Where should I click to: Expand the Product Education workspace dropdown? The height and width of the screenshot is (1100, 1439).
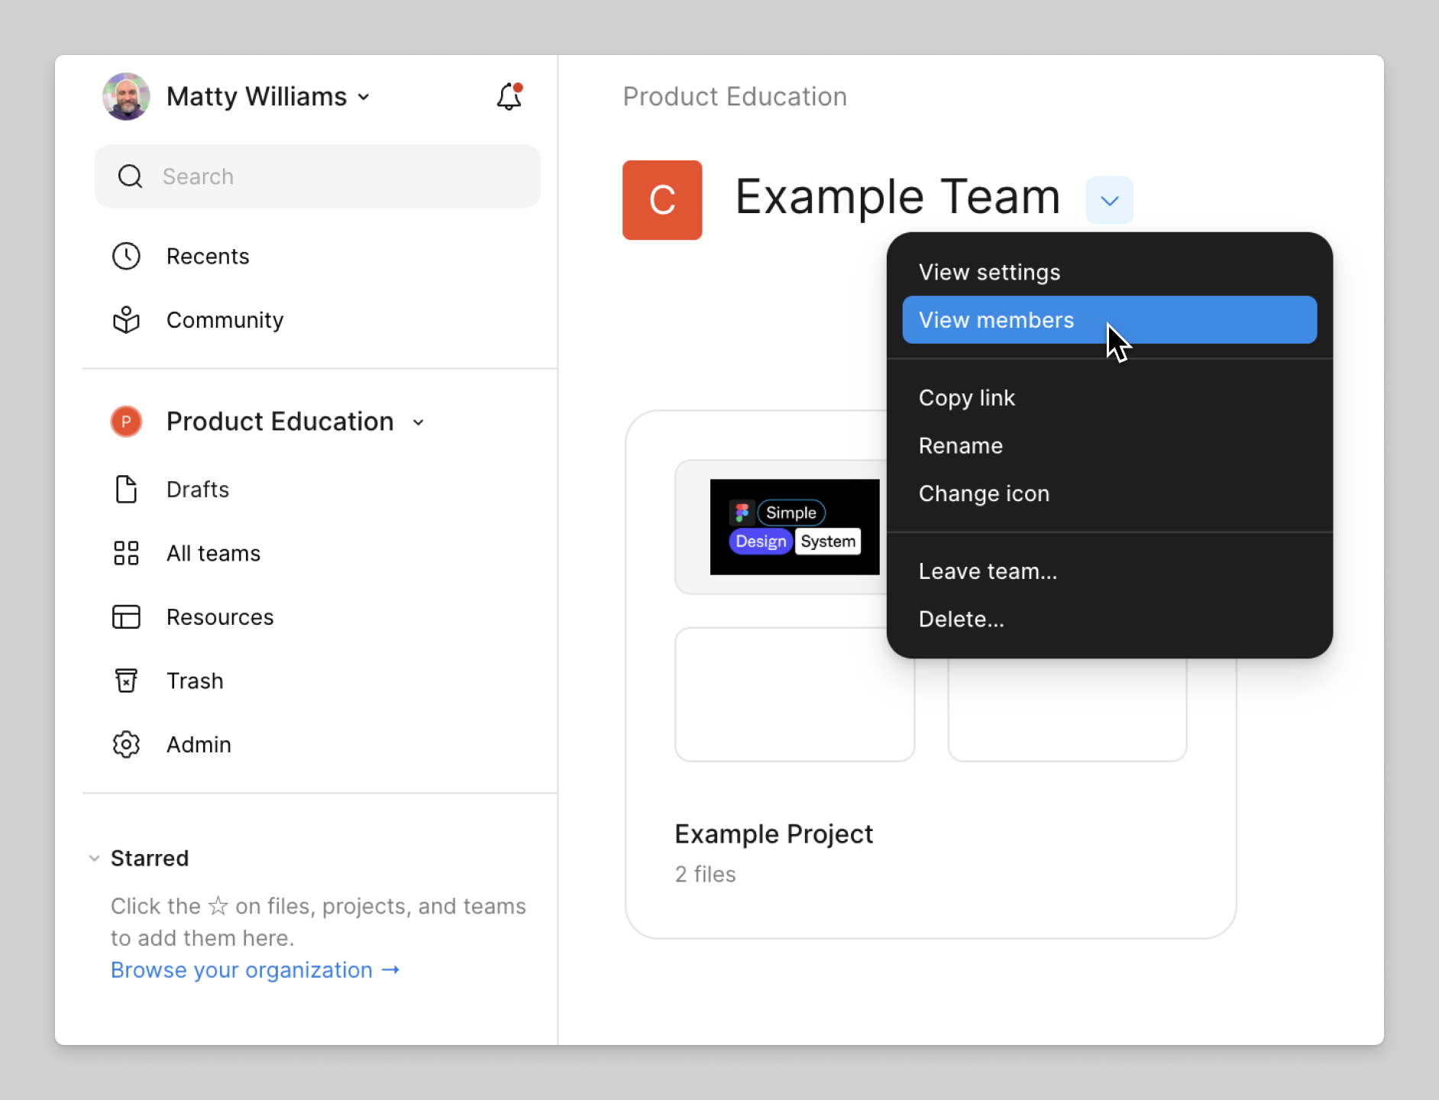418,422
